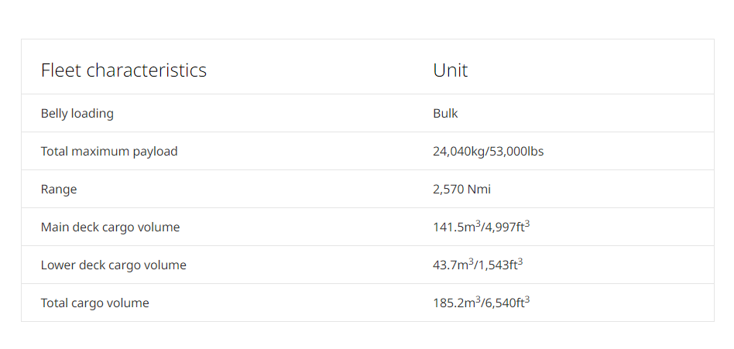Click '53,000lbs' portion of payload value
The width and height of the screenshot is (734, 349).
point(516,152)
